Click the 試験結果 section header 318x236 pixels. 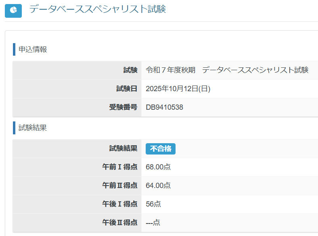click(x=33, y=128)
